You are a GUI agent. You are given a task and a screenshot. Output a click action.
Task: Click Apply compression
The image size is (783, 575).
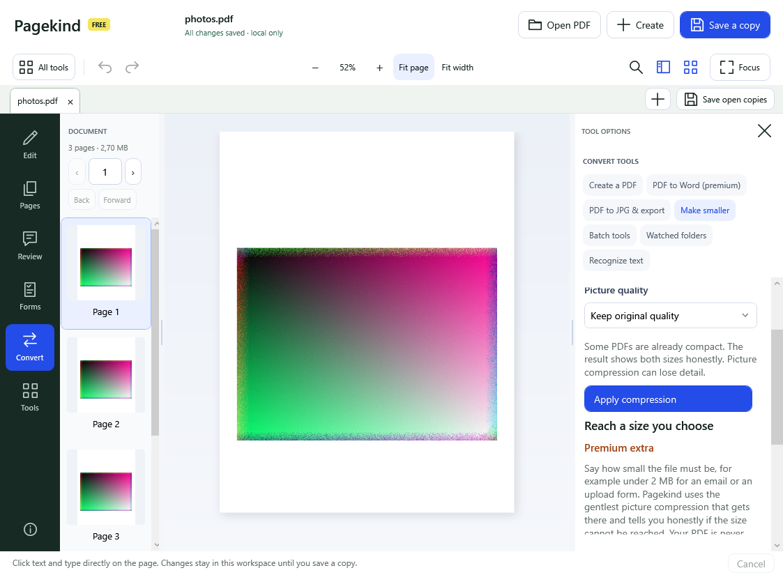tap(668, 399)
